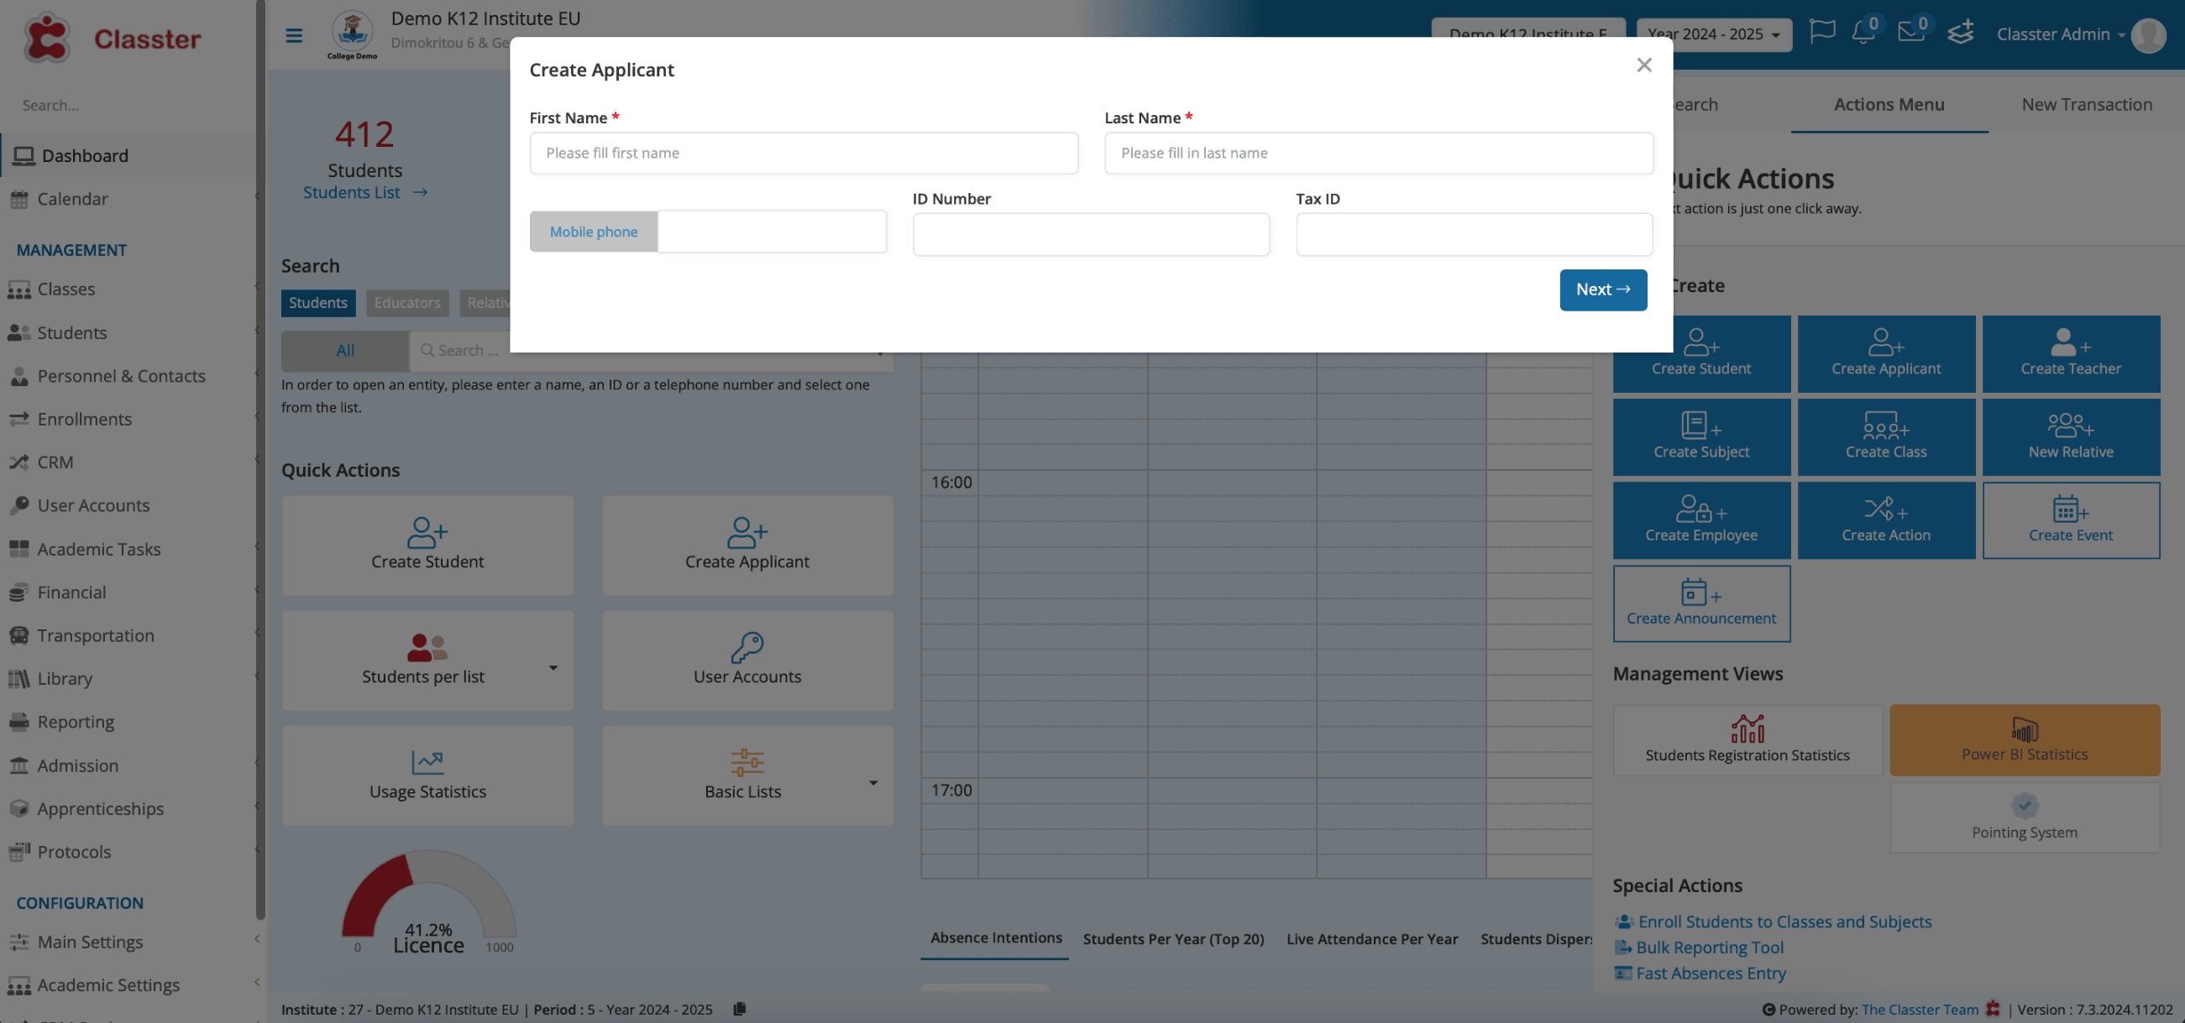Expand the Basic Lists dropdown arrow
Image resolution: width=2185 pixels, height=1023 pixels.
[872, 783]
